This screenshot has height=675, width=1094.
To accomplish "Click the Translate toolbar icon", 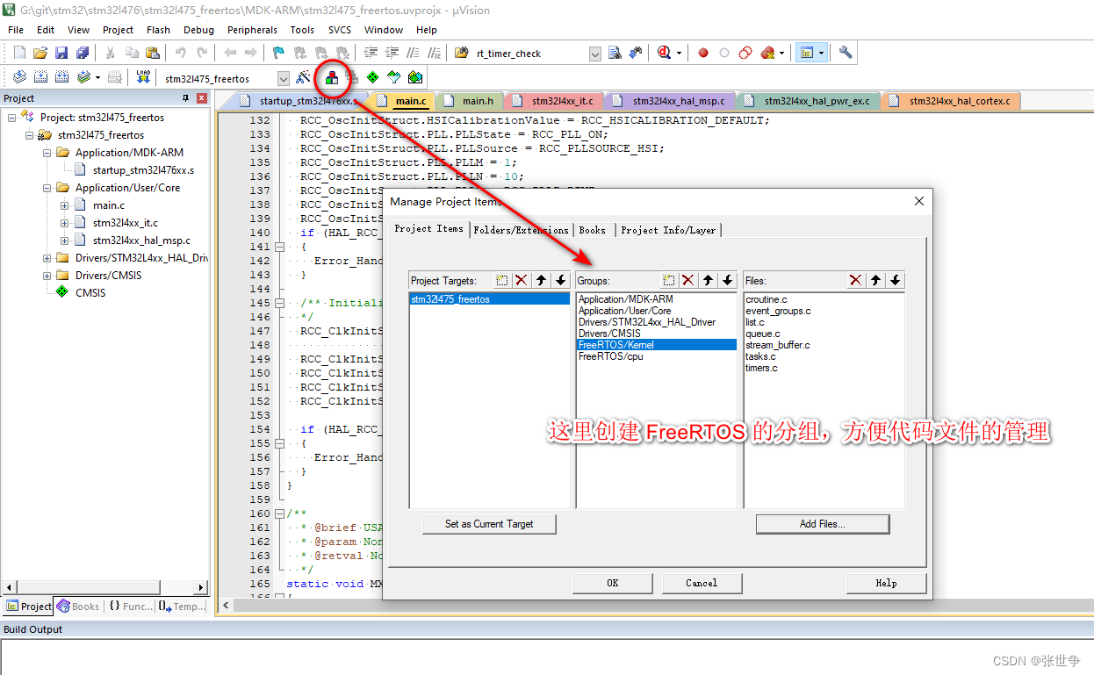I will pos(19,77).
